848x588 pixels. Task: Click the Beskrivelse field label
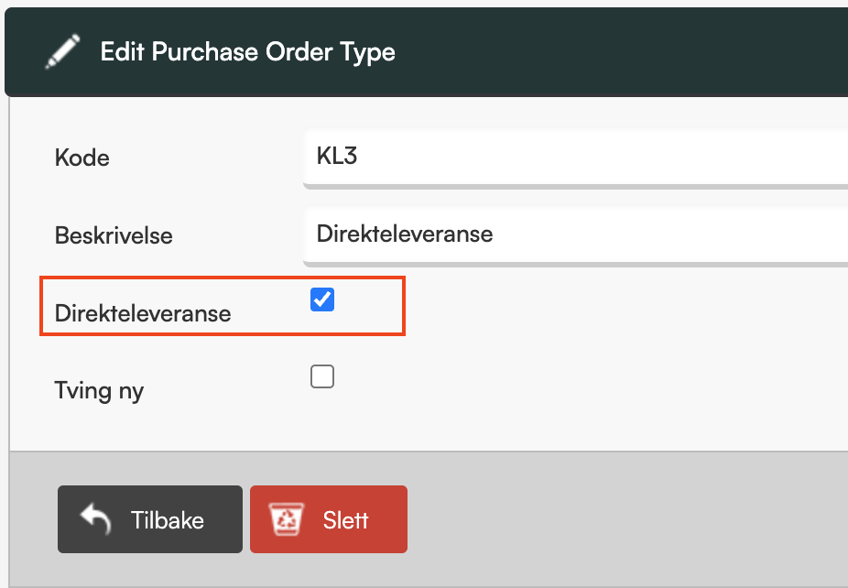pyautogui.click(x=114, y=235)
